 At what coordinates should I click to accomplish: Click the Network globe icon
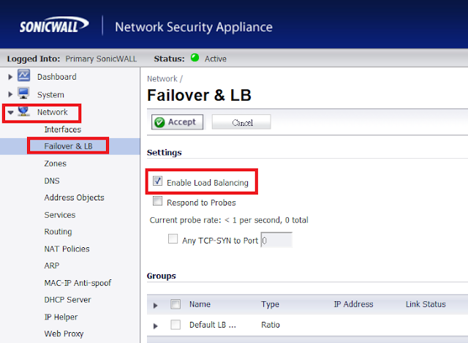pos(24,112)
